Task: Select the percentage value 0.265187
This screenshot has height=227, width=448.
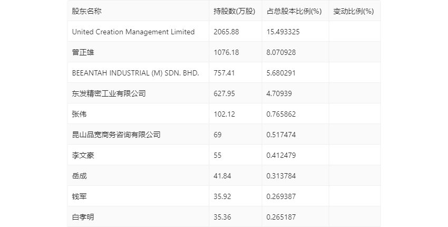Action: (x=281, y=217)
